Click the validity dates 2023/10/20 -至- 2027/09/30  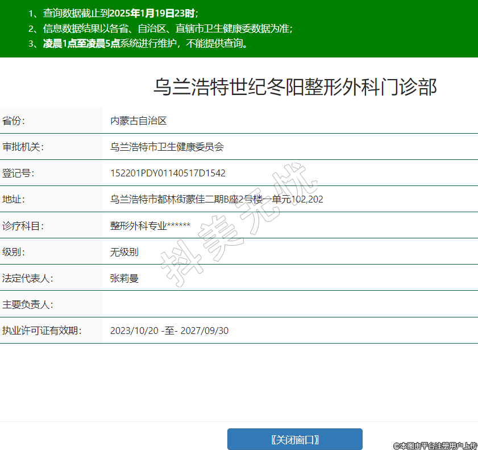(x=169, y=331)
